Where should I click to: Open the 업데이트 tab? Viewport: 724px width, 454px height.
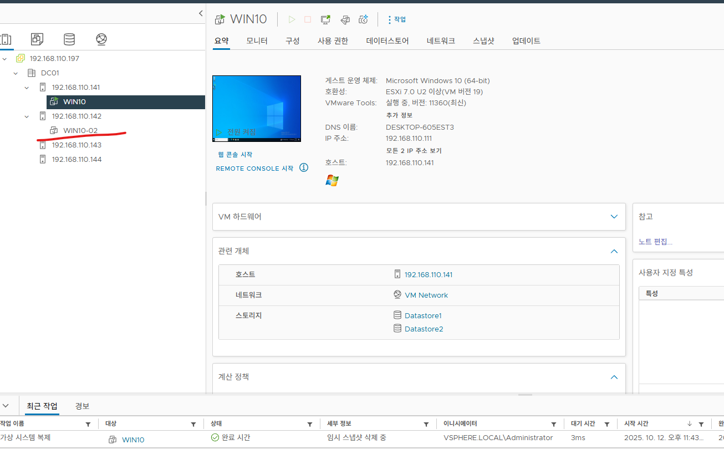point(526,41)
